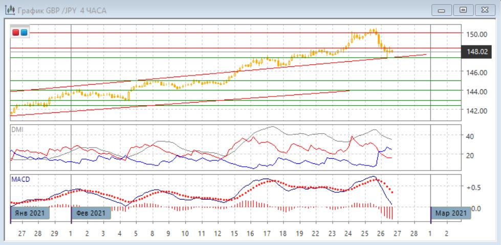Image resolution: width=501 pixels, height=245 pixels.
Task: Maximize the GBP/JPY chart window
Action: (x=464, y=10)
